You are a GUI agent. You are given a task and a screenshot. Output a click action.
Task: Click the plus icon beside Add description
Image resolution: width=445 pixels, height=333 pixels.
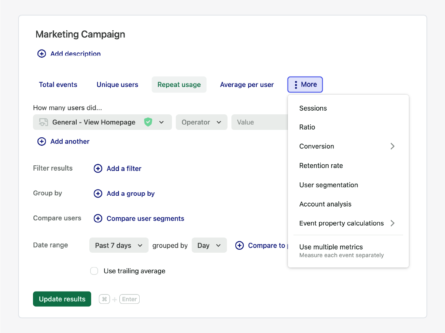point(41,54)
